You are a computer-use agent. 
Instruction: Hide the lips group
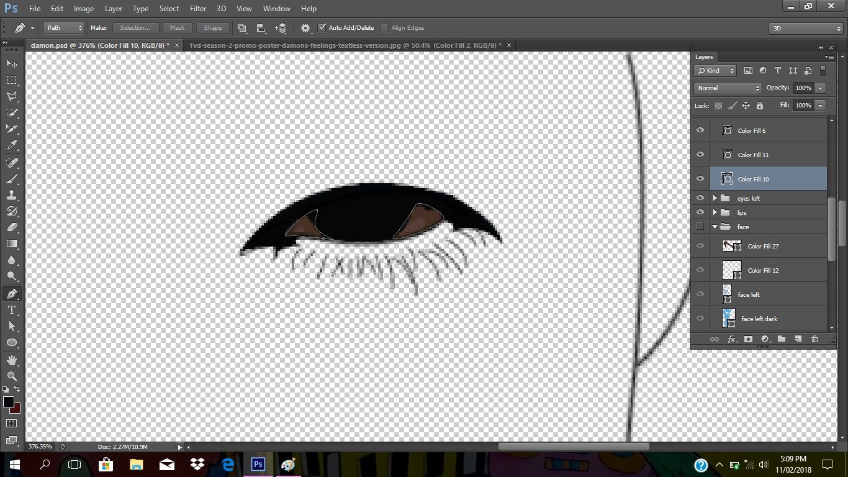pos(700,212)
